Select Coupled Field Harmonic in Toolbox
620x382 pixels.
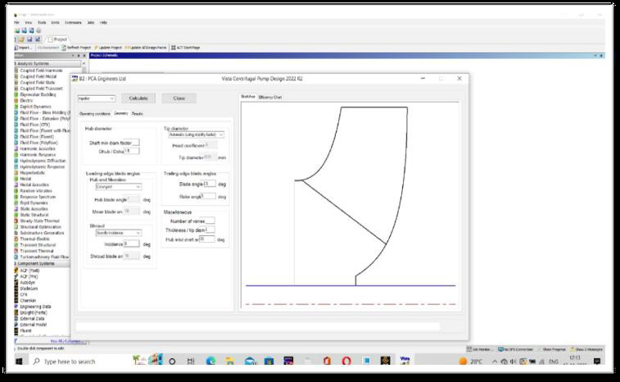41,70
